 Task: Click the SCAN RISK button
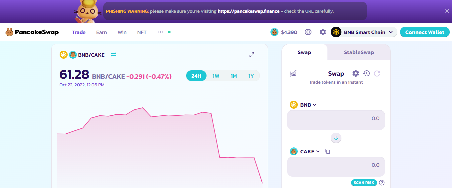364,183
